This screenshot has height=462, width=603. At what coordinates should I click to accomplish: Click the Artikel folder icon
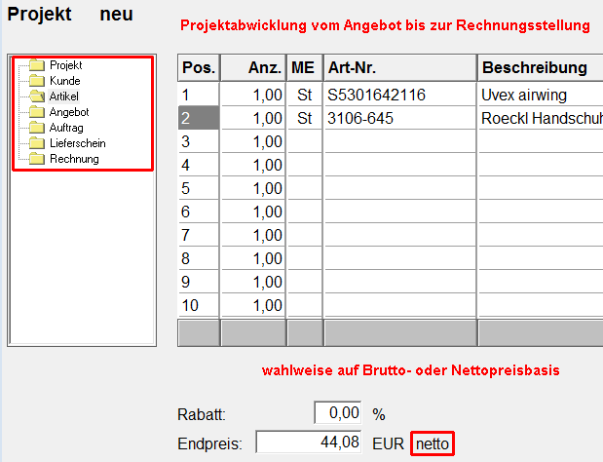(37, 96)
